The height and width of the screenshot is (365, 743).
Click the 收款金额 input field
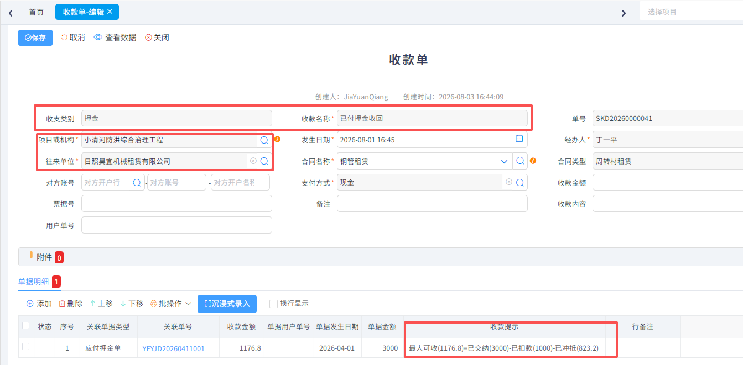(667, 182)
